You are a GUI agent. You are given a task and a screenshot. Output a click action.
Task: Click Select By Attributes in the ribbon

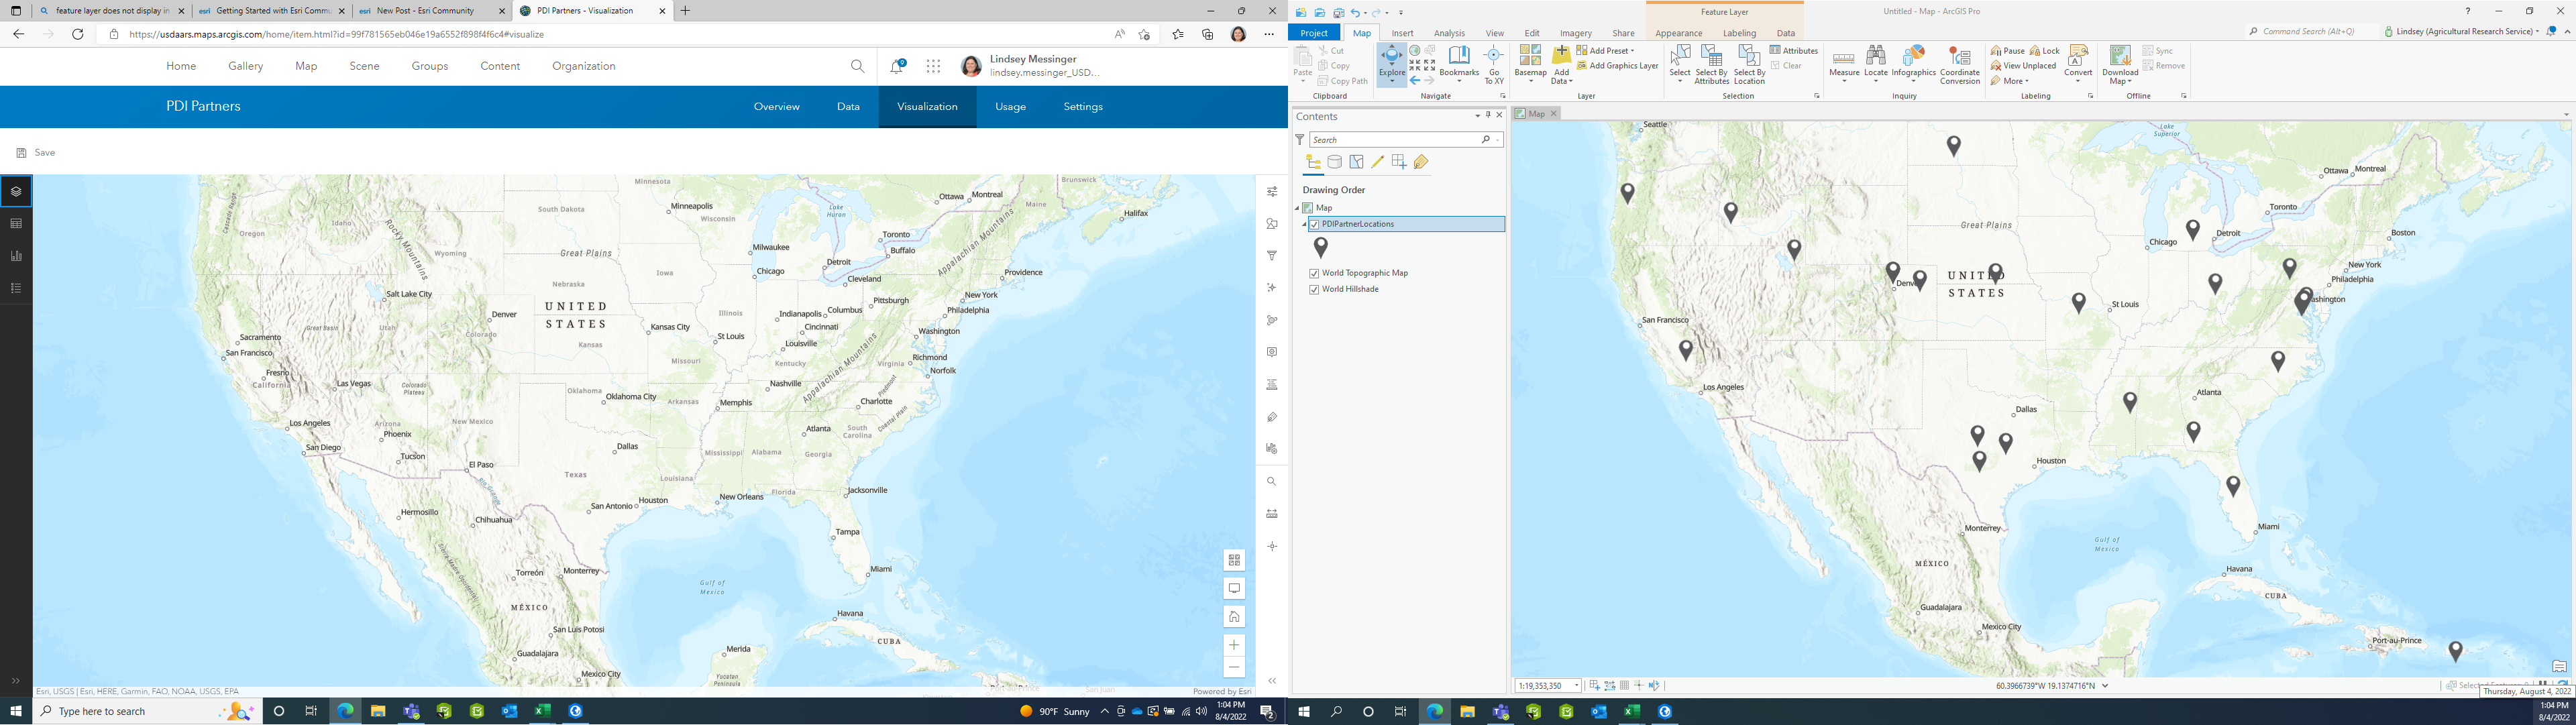[x=1711, y=65]
